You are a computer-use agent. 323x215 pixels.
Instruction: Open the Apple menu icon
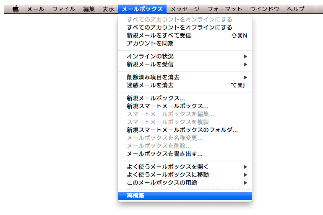coord(16,9)
